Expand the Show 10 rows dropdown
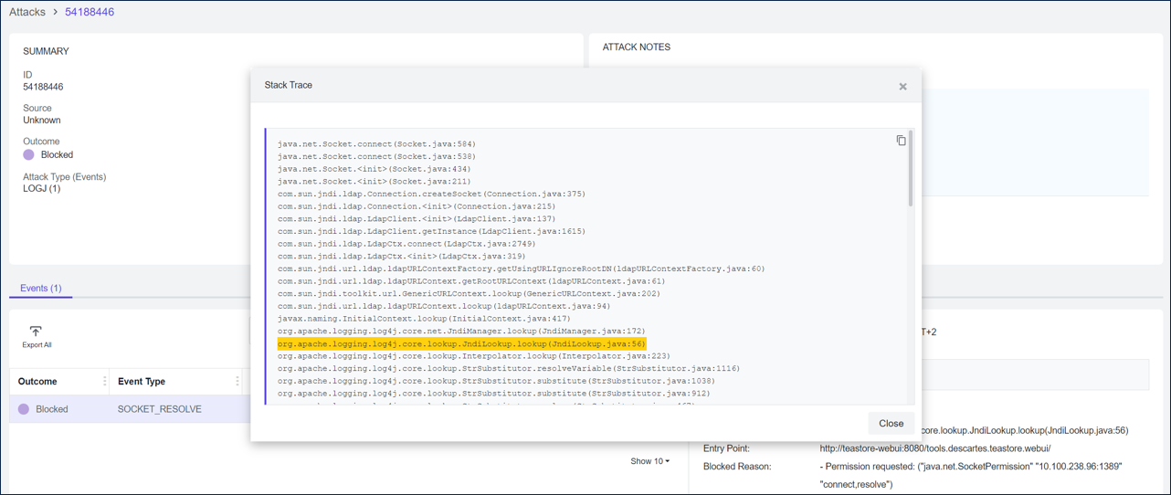Screen dimensions: 1171x495 [649, 461]
